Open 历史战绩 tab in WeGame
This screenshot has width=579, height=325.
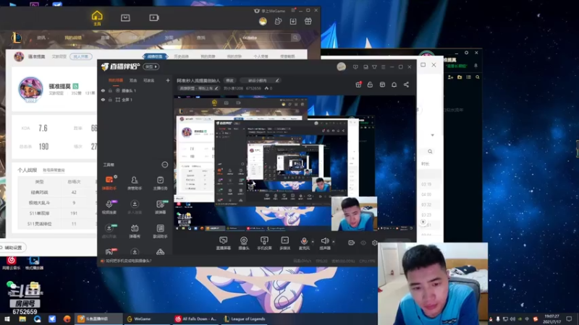182,56
